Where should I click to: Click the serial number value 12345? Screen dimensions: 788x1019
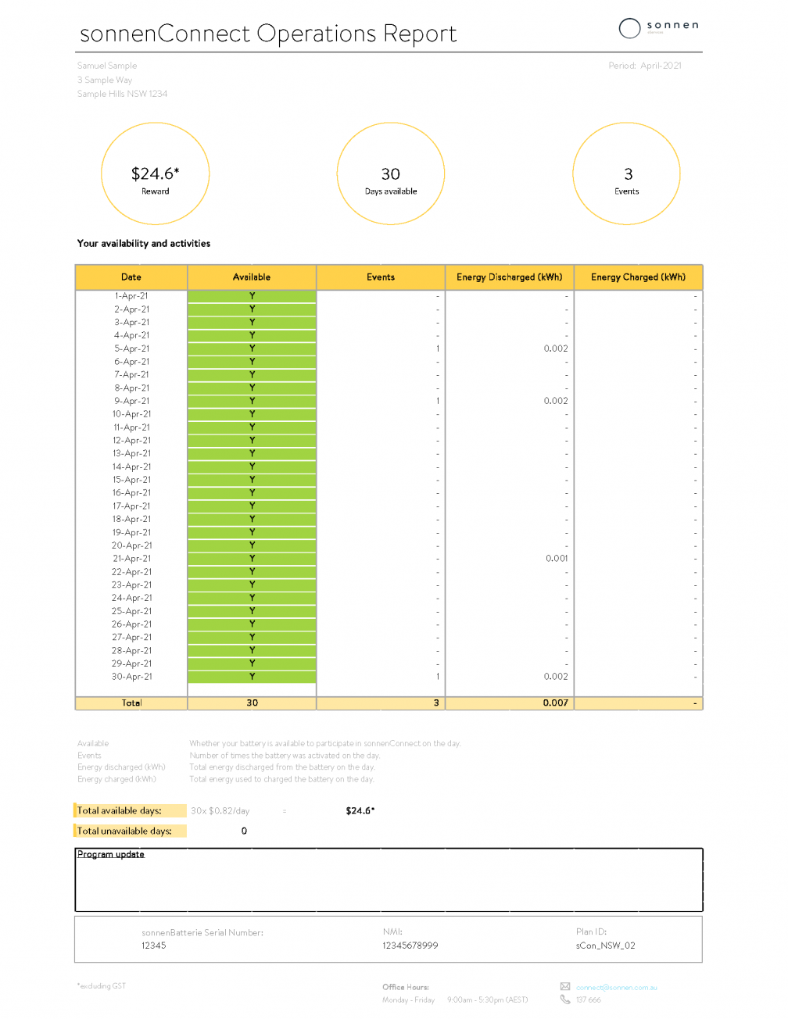point(153,946)
